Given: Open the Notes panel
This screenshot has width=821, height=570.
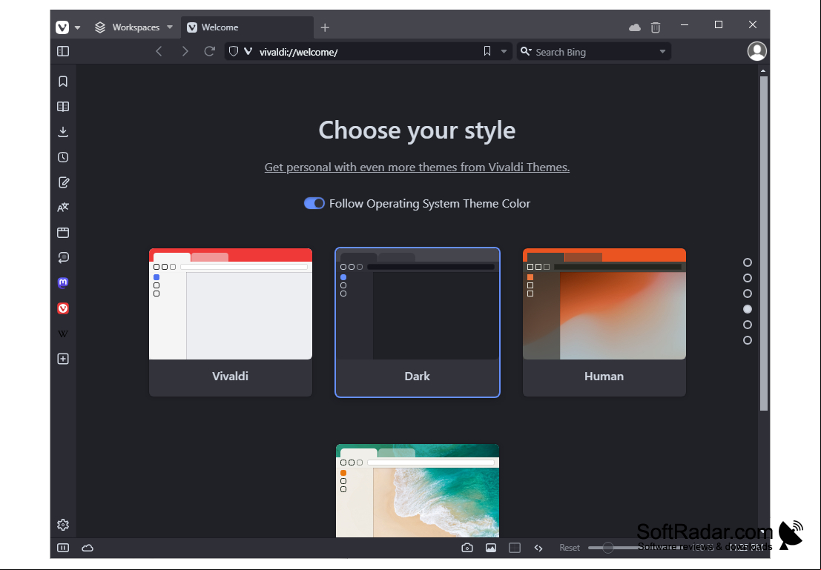Looking at the screenshot, I should (63, 182).
